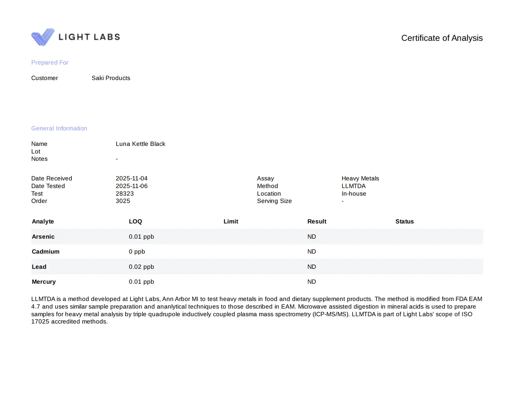Click the Saki Products customer name
The image size is (514, 410).
pos(111,78)
